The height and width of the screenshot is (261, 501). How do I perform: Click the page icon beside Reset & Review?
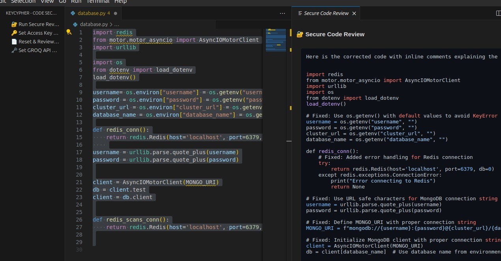14,42
